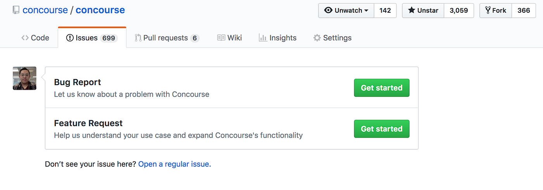Viewport: 543px width, 190px height.
Task: Open the Unwatch dropdown menu
Action: point(346,10)
